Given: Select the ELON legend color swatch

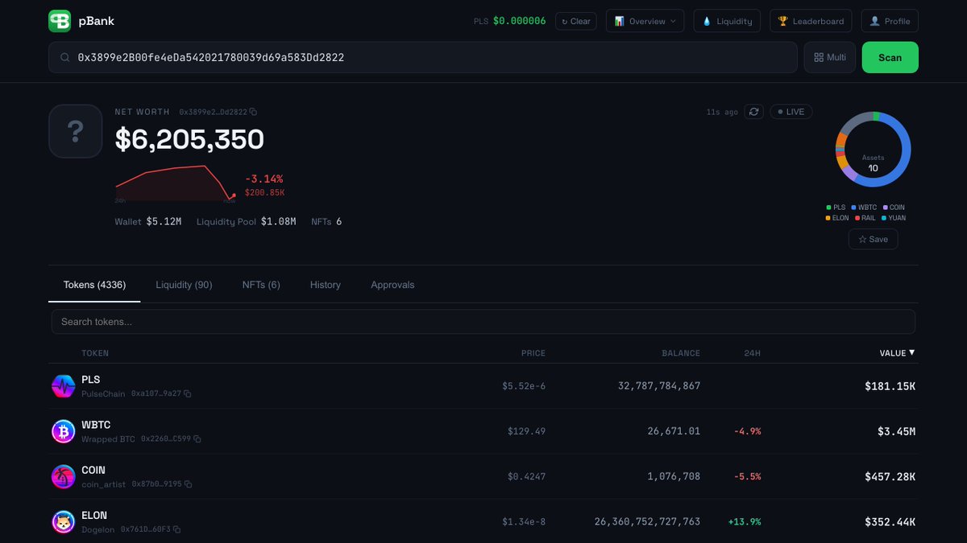Looking at the screenshot, I should [x=827, y=218].
